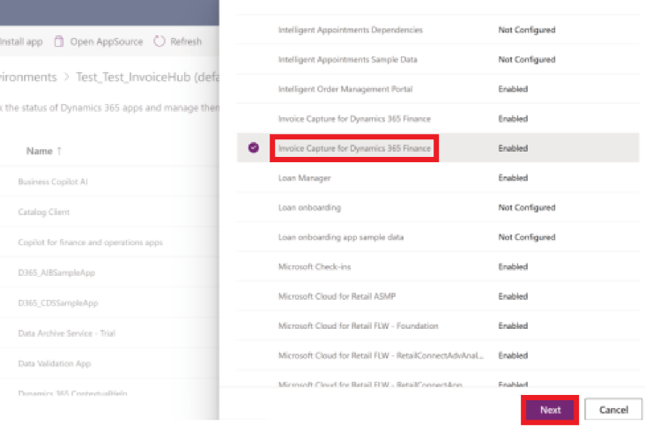The width and height of the screenshot is (645, 432).
Task: Select Install app in the toolbar
Action: click(21, 41)
